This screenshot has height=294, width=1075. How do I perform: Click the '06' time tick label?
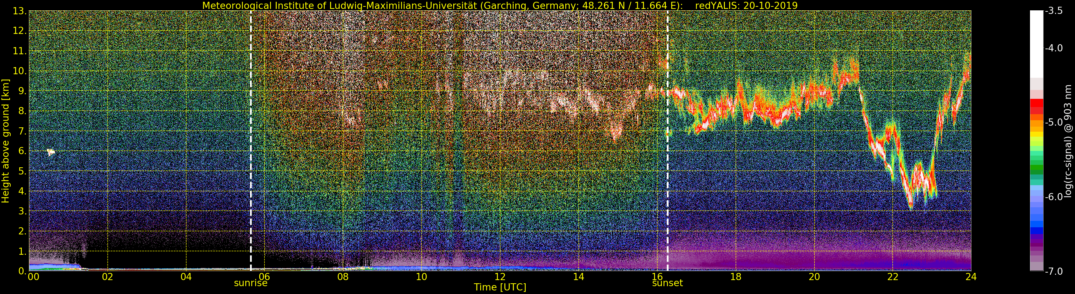(265, 277)
